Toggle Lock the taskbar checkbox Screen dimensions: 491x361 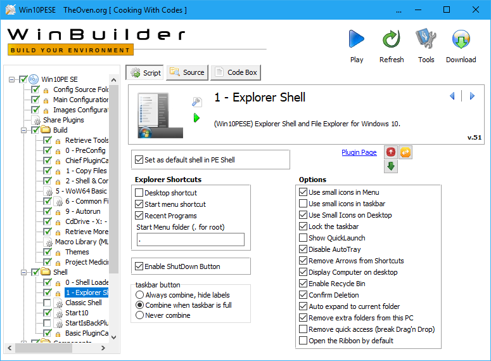coord(303,226)
